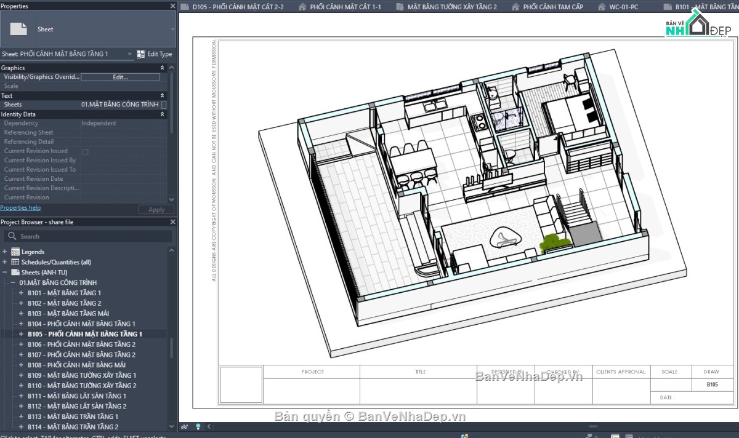The height and width of the screenshot is (438, 739).
Task: Click the Referencing Sheet property row
Action: tap(84, 132)
